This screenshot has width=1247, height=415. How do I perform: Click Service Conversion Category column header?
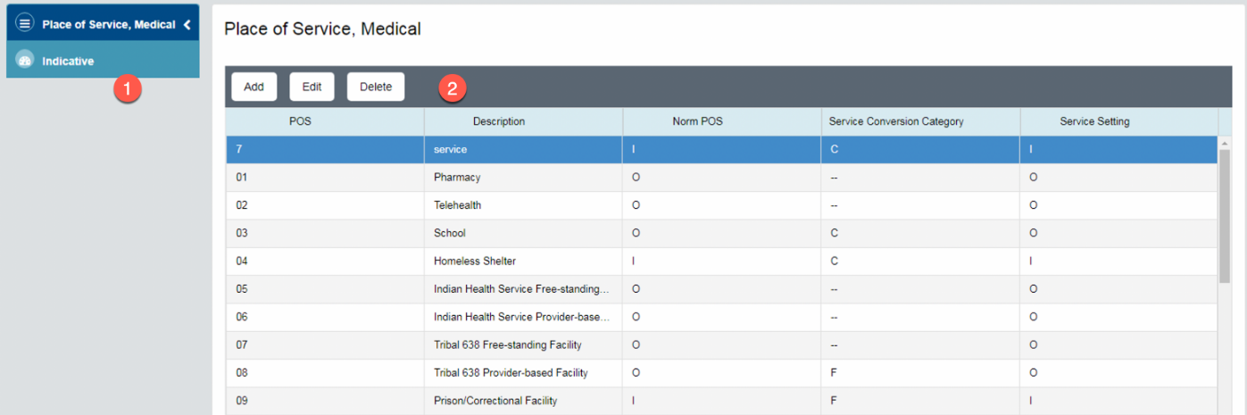[x=896, y=121]
